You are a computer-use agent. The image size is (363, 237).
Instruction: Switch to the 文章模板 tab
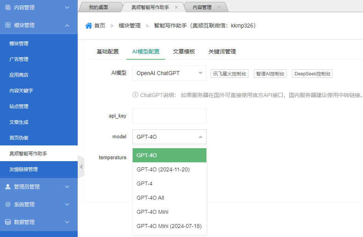click(x=184, y=51)
